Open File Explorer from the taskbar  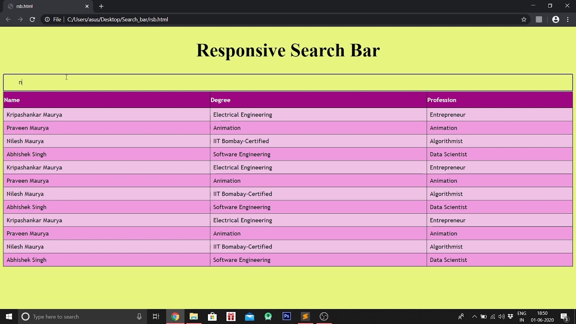click(193, 316)
